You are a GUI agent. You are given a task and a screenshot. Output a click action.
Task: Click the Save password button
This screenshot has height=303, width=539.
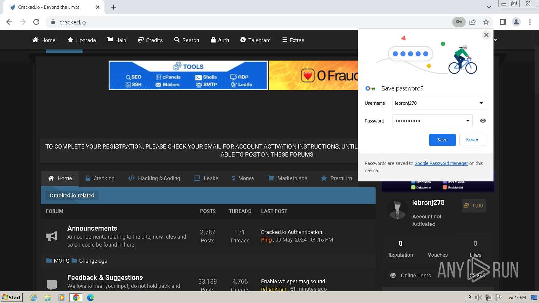tap(442, 140)
